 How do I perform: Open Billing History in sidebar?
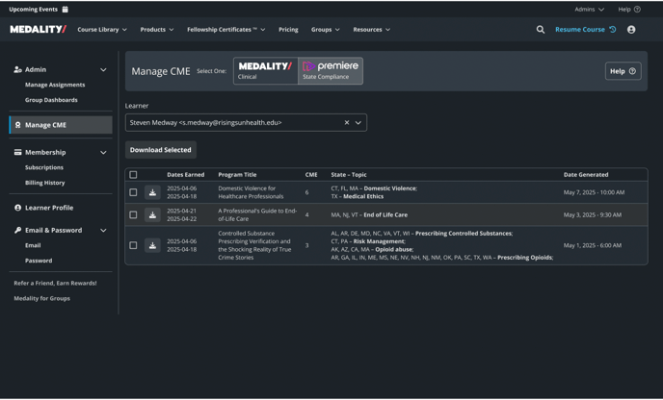click(45, 183)
